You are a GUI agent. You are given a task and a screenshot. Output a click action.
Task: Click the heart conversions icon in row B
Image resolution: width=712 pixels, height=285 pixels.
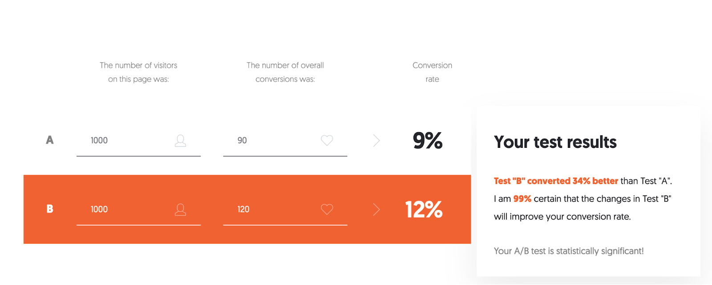[327, 209]
